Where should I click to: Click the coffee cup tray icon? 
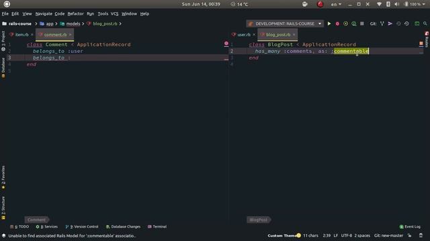304,4
